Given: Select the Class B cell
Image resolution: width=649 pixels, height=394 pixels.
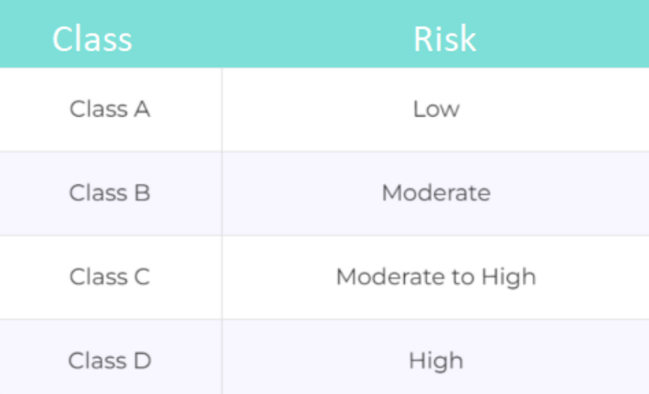Looking at the screenshot, I should (109, 193).
